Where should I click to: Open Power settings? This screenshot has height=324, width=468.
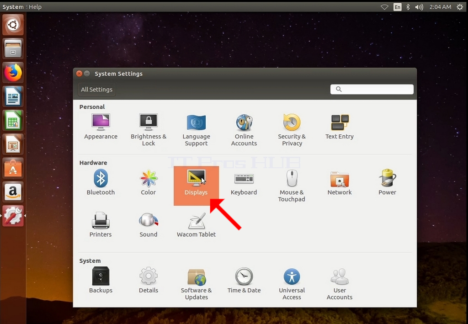tap(387, 182)
